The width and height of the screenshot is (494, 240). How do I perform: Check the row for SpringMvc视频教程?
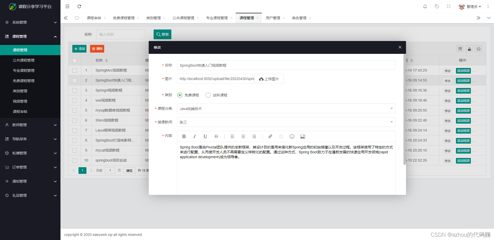click(x=74, y=70)
